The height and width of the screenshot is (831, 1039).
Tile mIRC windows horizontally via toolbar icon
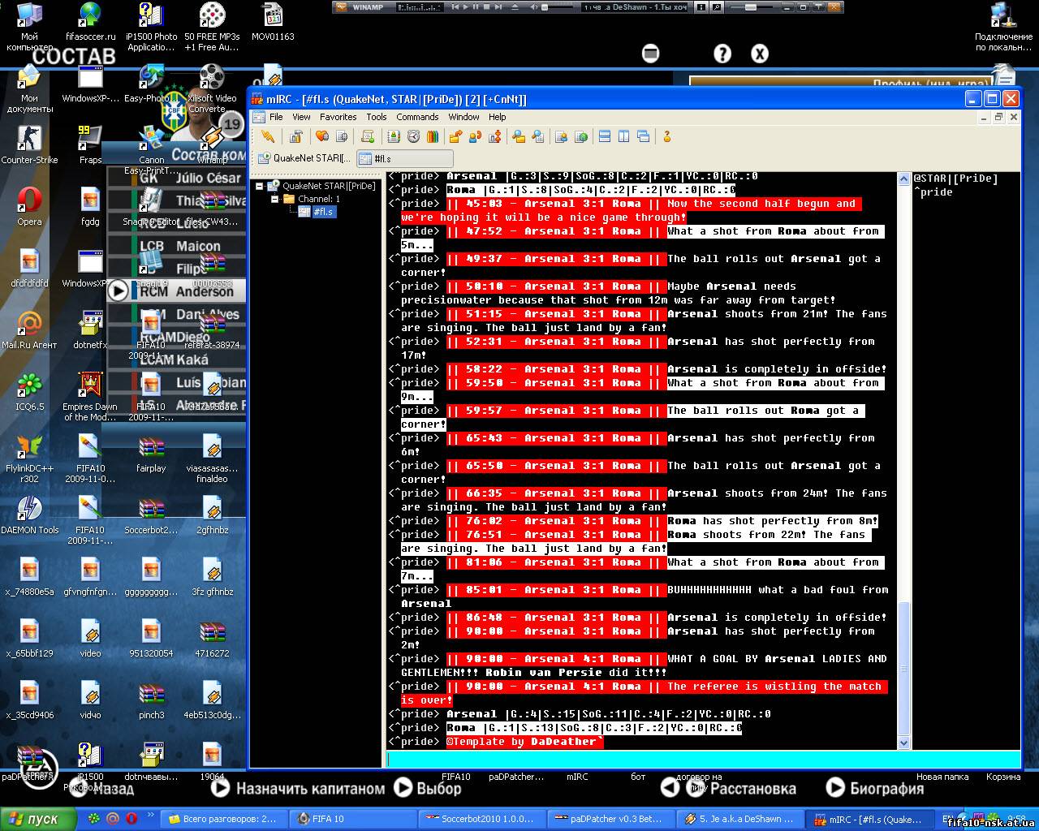point(605,136)
